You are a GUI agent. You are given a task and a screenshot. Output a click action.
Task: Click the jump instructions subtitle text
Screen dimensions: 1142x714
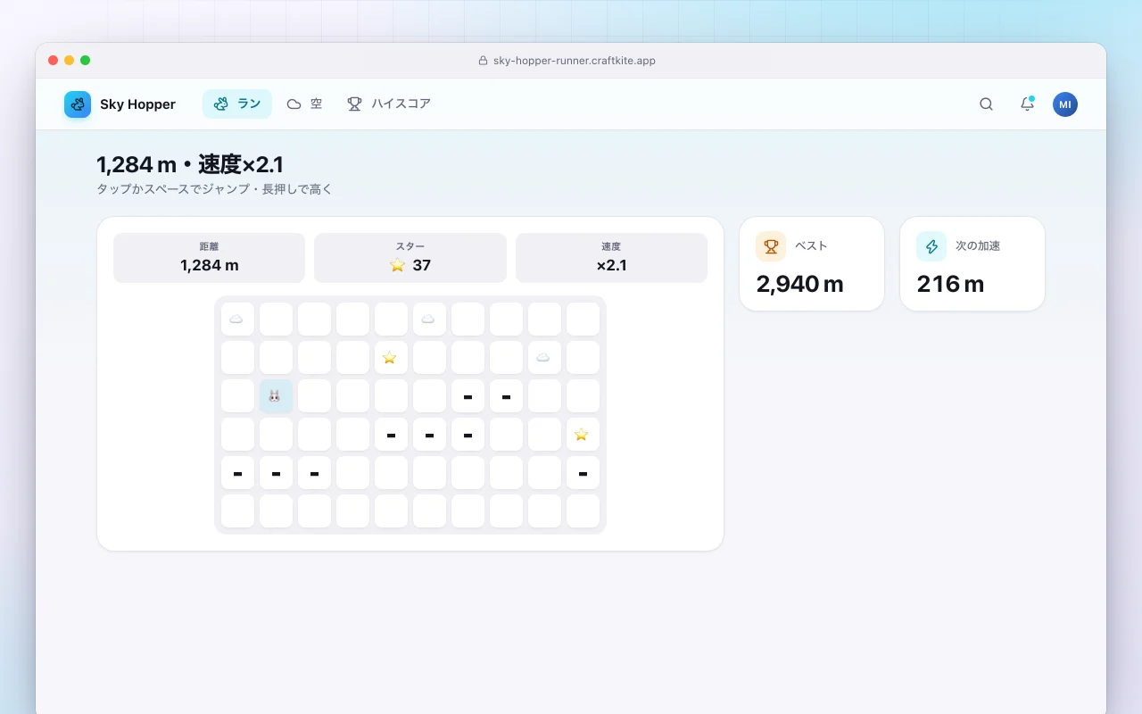(x=214, y=189)
